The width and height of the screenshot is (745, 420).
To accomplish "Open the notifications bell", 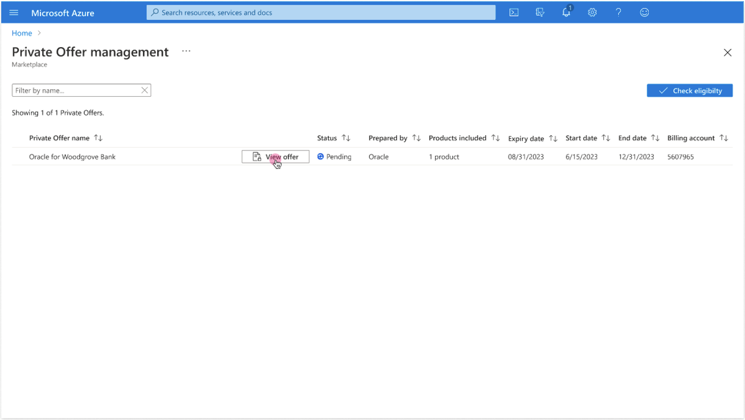I will click(x=566, y=12).
